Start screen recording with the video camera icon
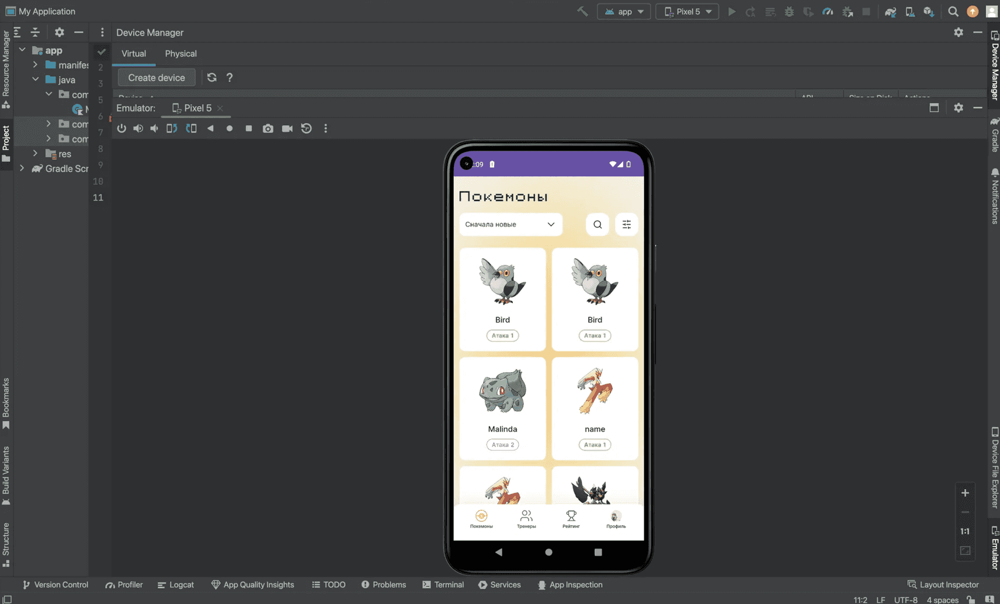Image resolution: width=1000 pixels, height=604 pixels. pos(287,129)
